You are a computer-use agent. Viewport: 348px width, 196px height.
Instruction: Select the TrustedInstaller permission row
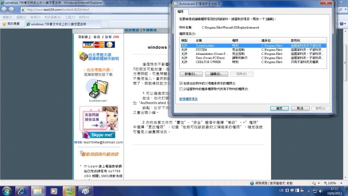click(253, 46)
